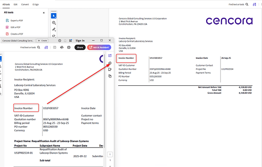Image resolution: width=262 pixels, height=167 pixels.
Task: Print the document from front window toolbar
Action: coord(69,47)
